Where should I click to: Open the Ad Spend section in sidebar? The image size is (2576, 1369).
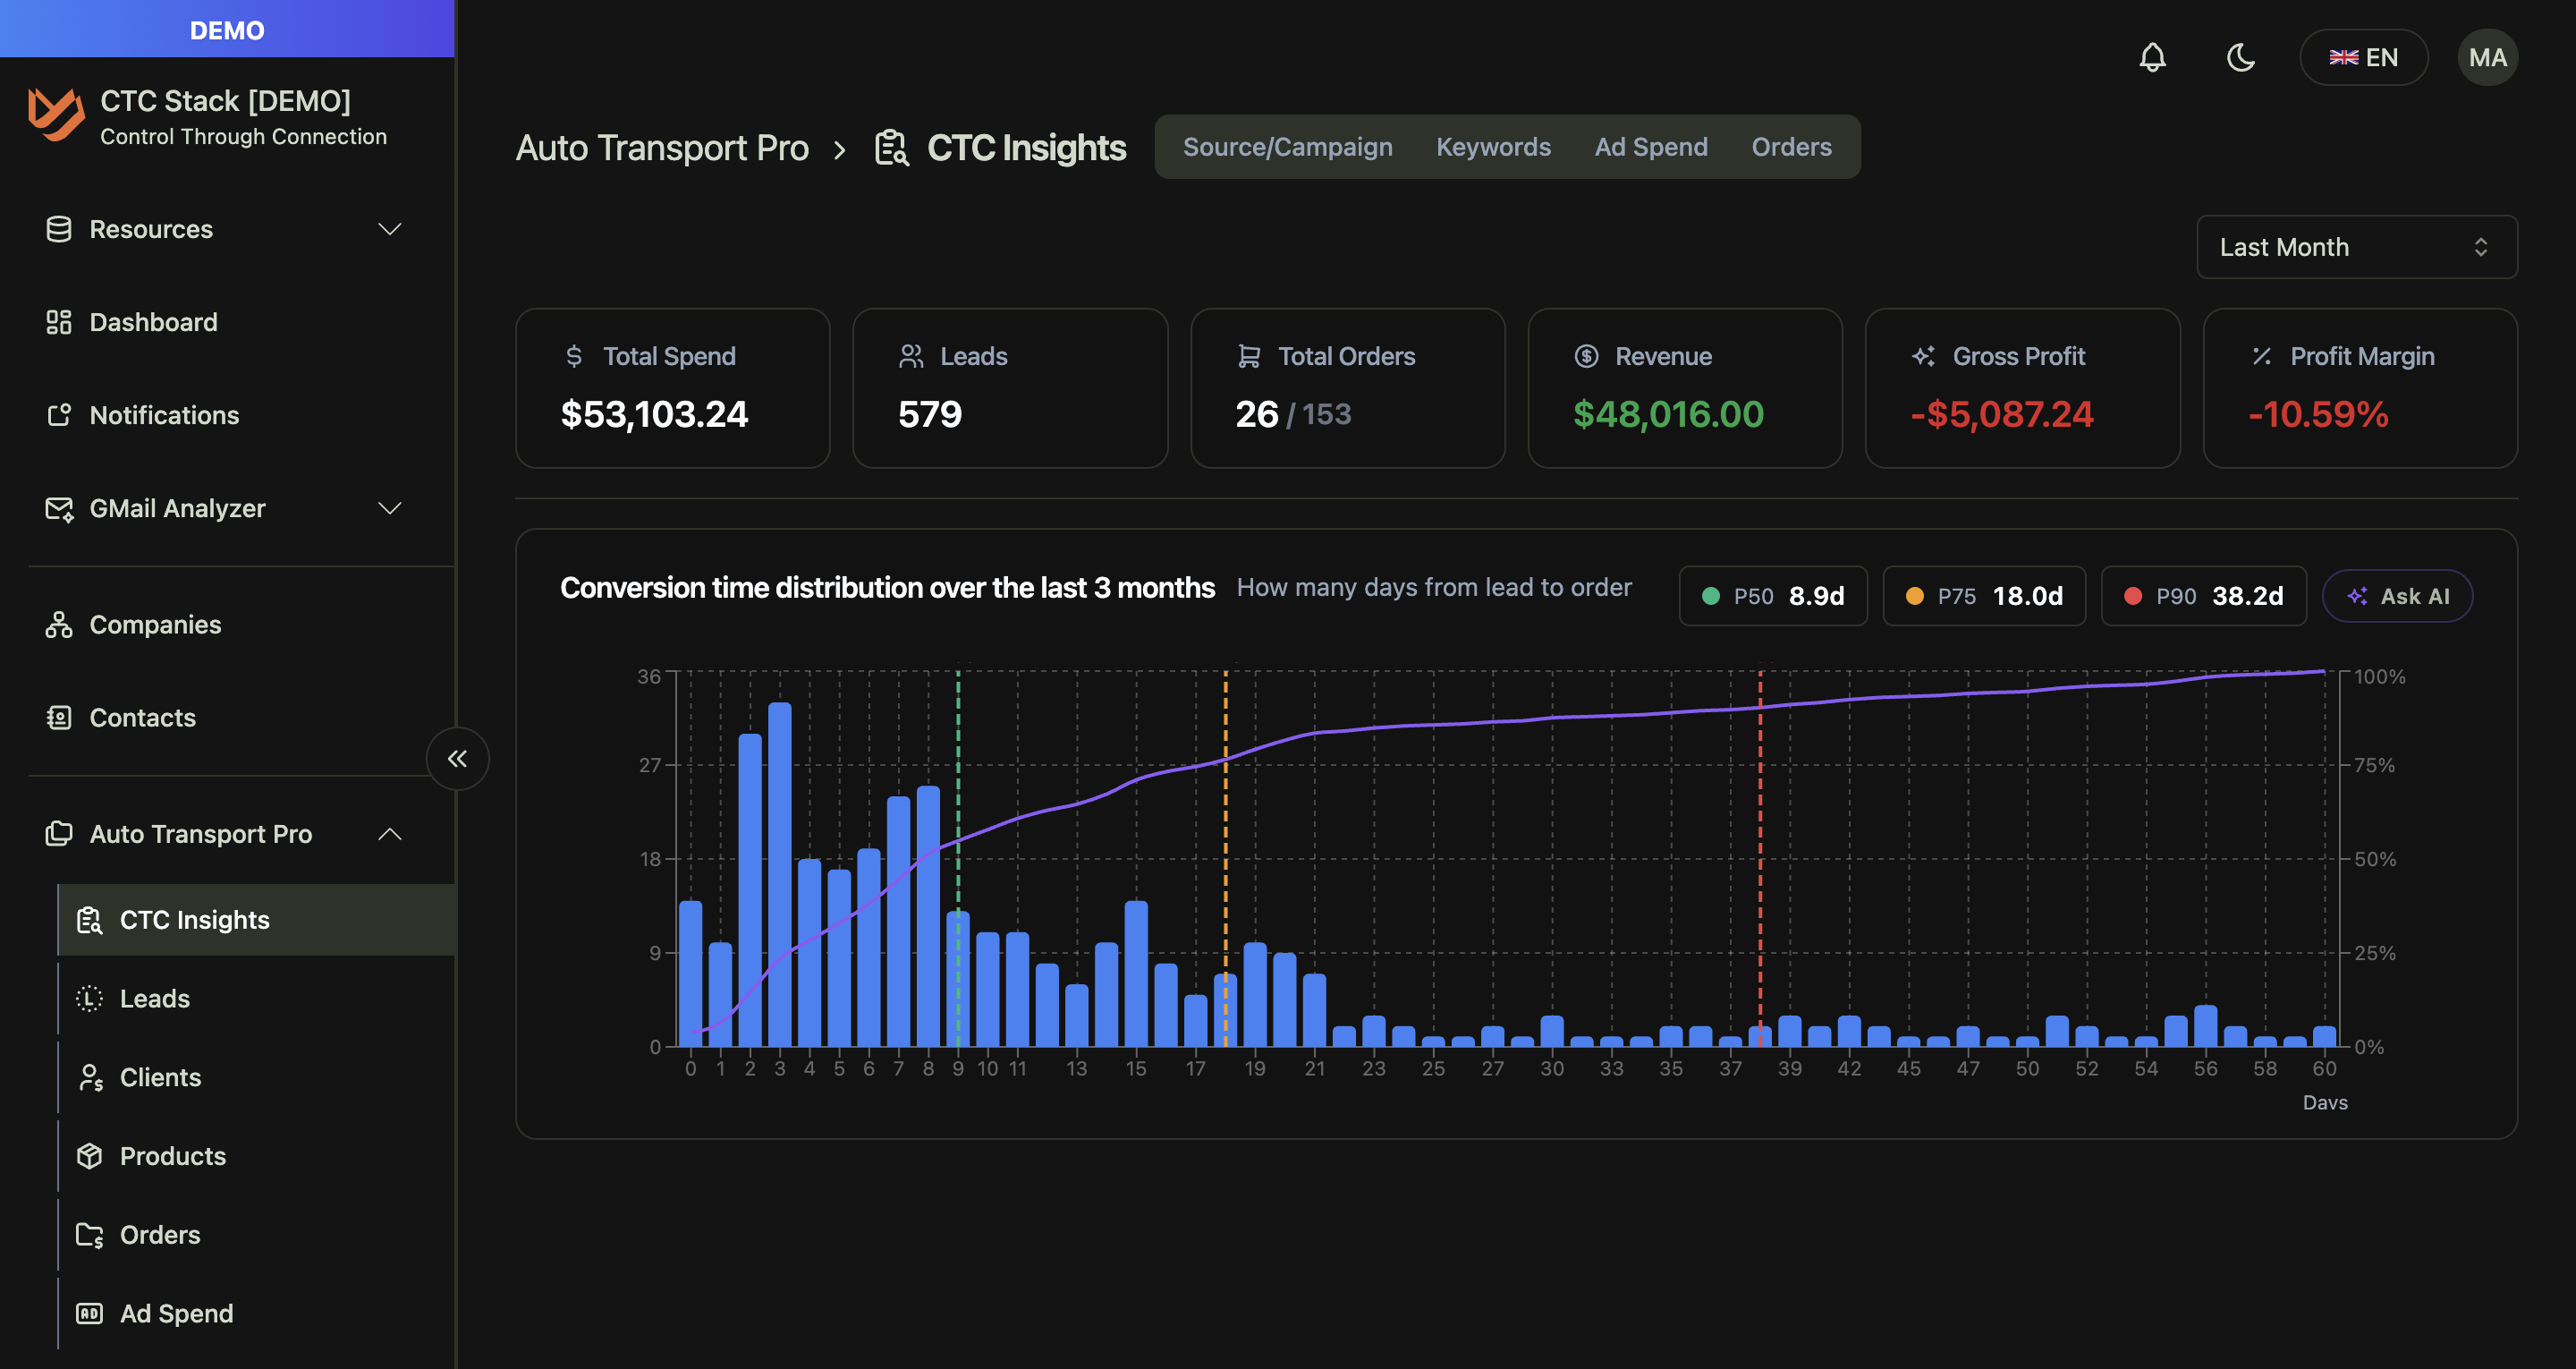(x=176, y=1313)
